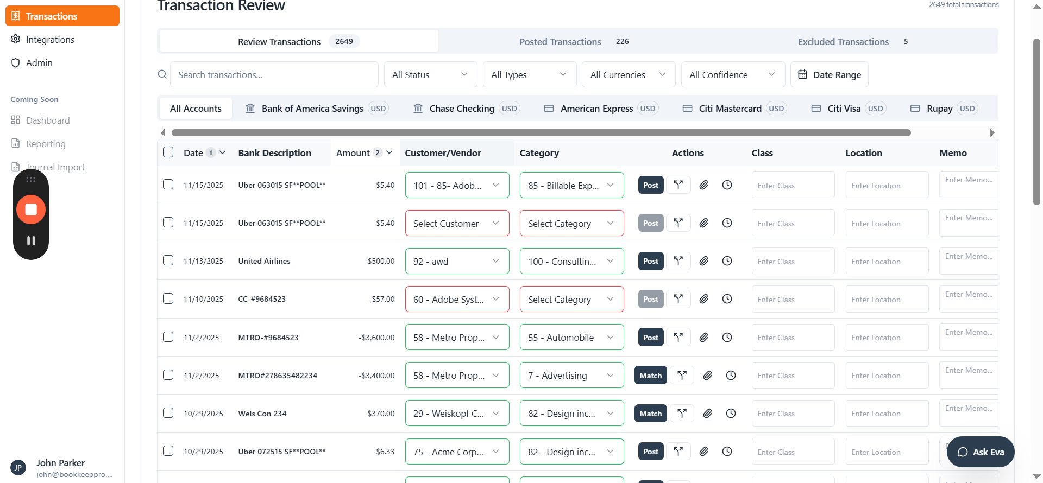Expand the All Confidence dropdown
This screenshot has height=483, width=1043.
(733, 74)
